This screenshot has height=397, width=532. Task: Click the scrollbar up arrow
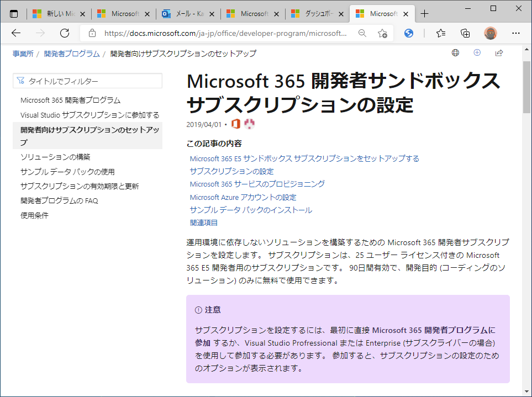point(526,49)
